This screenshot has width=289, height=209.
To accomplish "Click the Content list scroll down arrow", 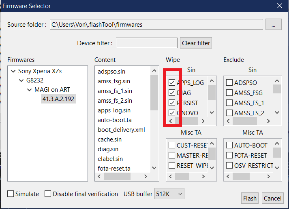I will [x=154, y=168].
